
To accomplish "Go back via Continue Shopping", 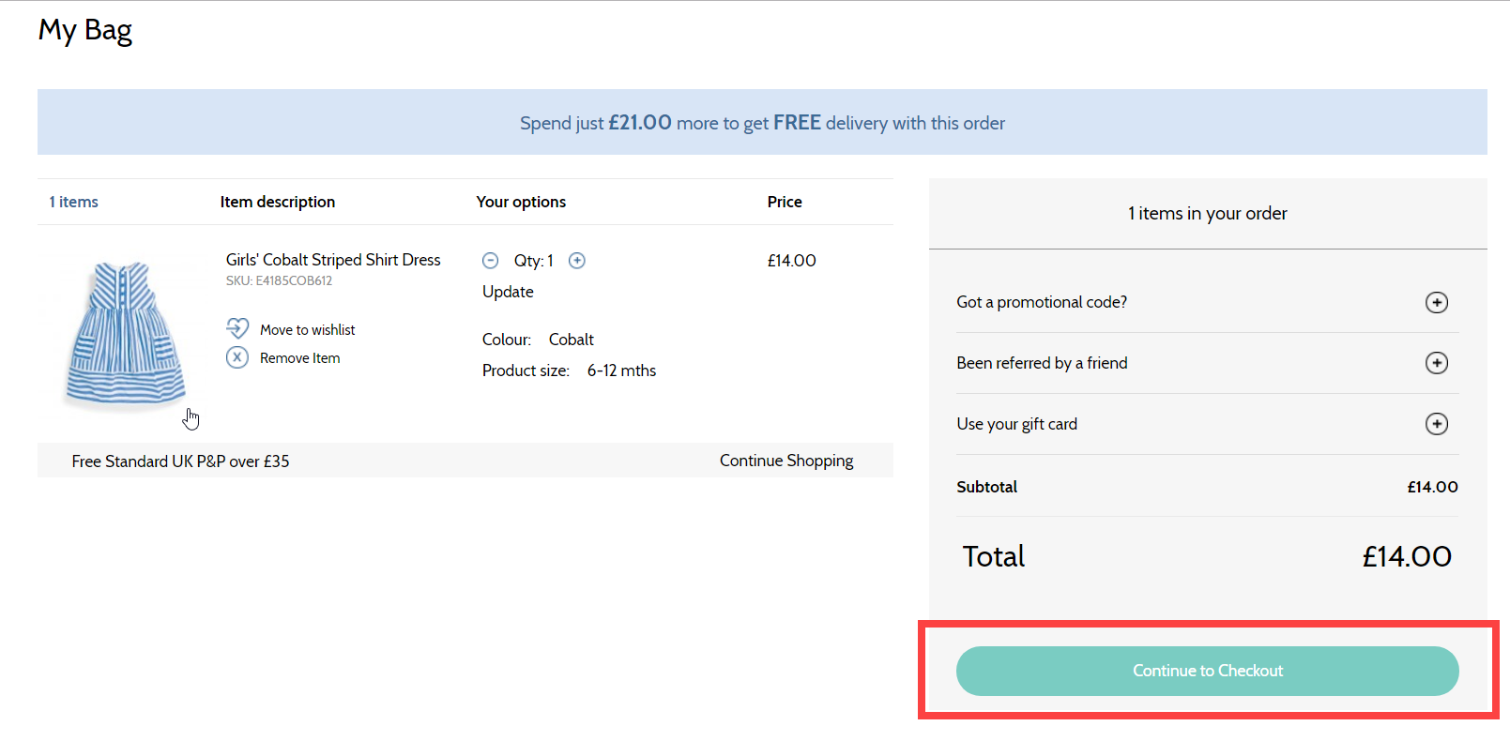I will point(786,461).
